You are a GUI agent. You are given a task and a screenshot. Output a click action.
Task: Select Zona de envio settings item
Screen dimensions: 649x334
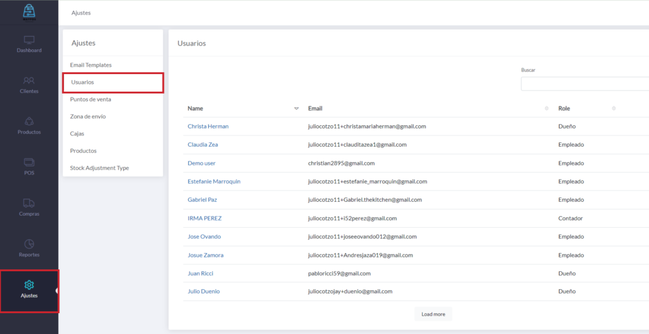click(x=88, y=116)
